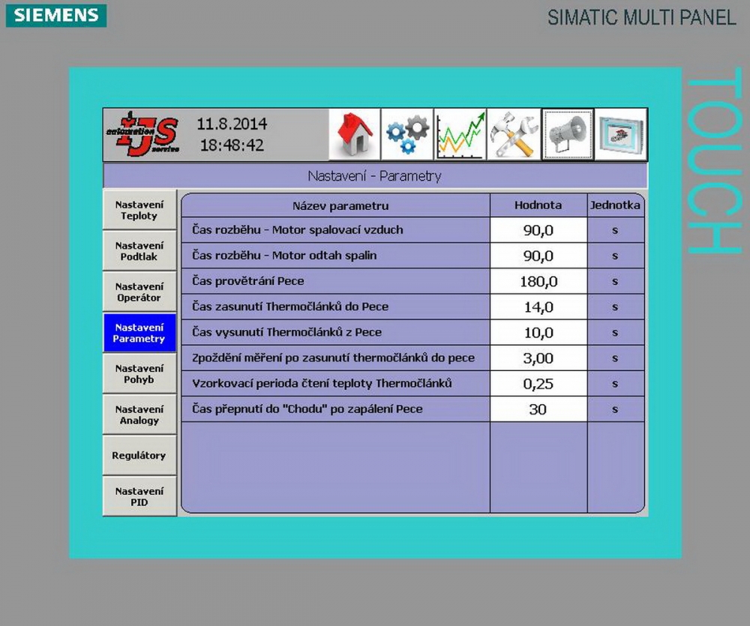The image size is (750, 626).
Task: Edit thermocouple insertion time 14,0 value
Action: point(538,307)
